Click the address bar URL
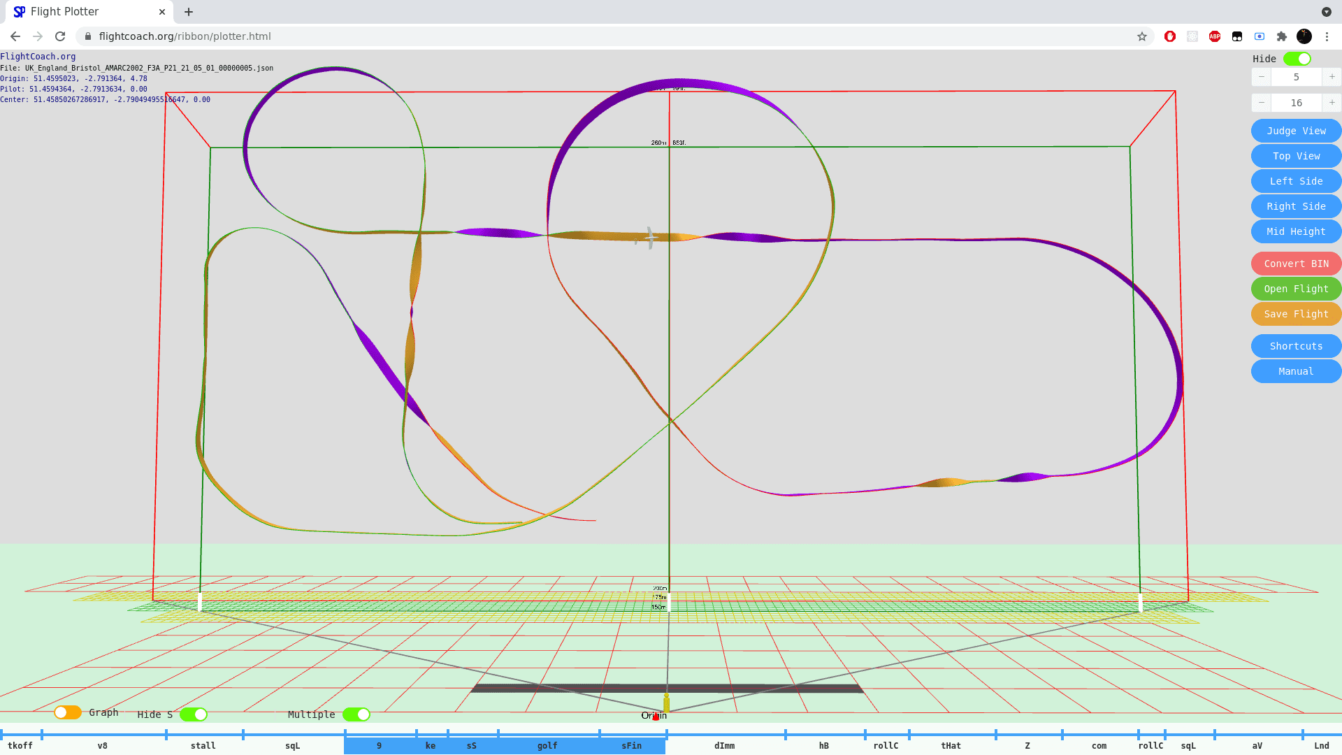The image size is (1342, 755). (185, 36)
